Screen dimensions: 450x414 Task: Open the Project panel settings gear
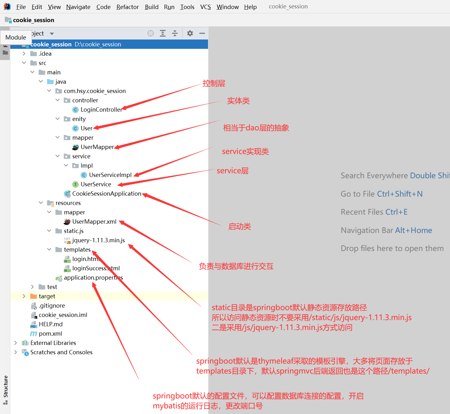(190, 33)
